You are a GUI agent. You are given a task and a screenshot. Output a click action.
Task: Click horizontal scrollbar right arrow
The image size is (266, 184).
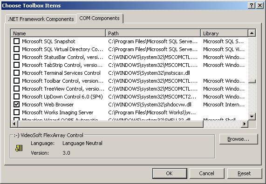(x=245, y=124)
